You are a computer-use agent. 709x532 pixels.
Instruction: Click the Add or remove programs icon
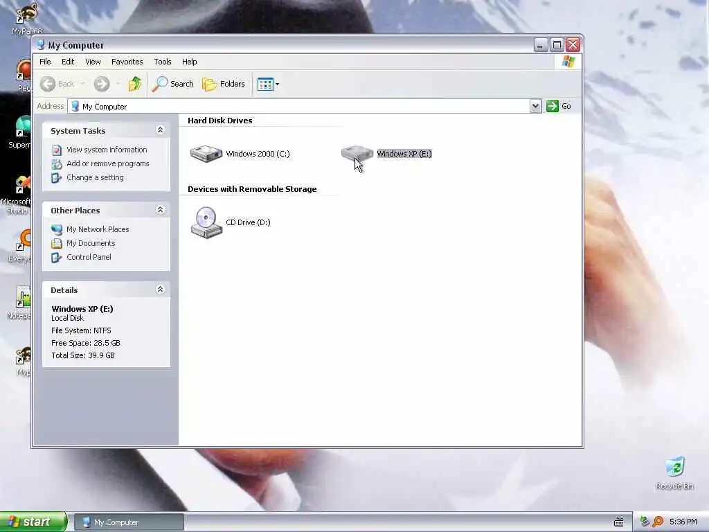[x=57, y=163]
